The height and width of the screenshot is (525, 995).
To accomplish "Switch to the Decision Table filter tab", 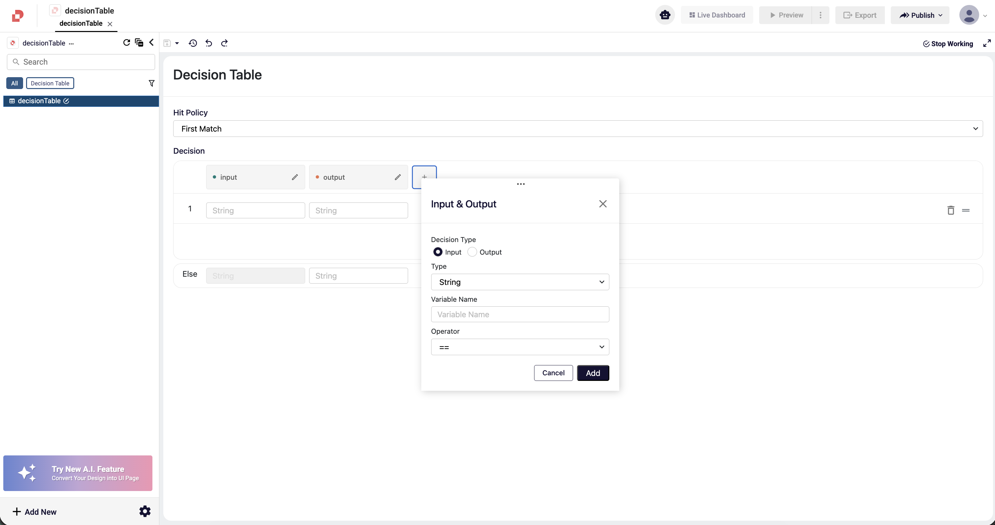I will (x=50, y=83).
